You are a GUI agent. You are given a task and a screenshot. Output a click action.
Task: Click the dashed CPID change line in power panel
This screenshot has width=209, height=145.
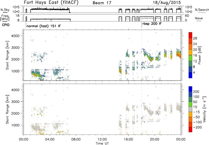click(142, 55)
